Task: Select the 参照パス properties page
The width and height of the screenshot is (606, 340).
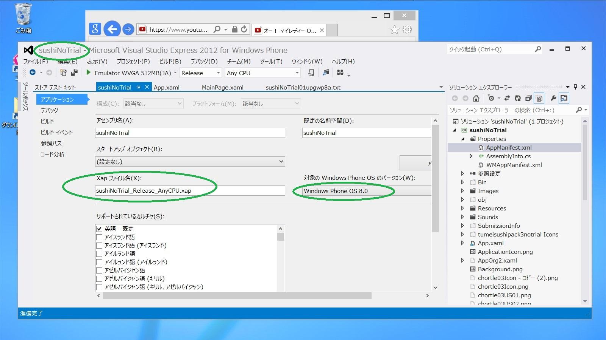Action: (51, 143)
